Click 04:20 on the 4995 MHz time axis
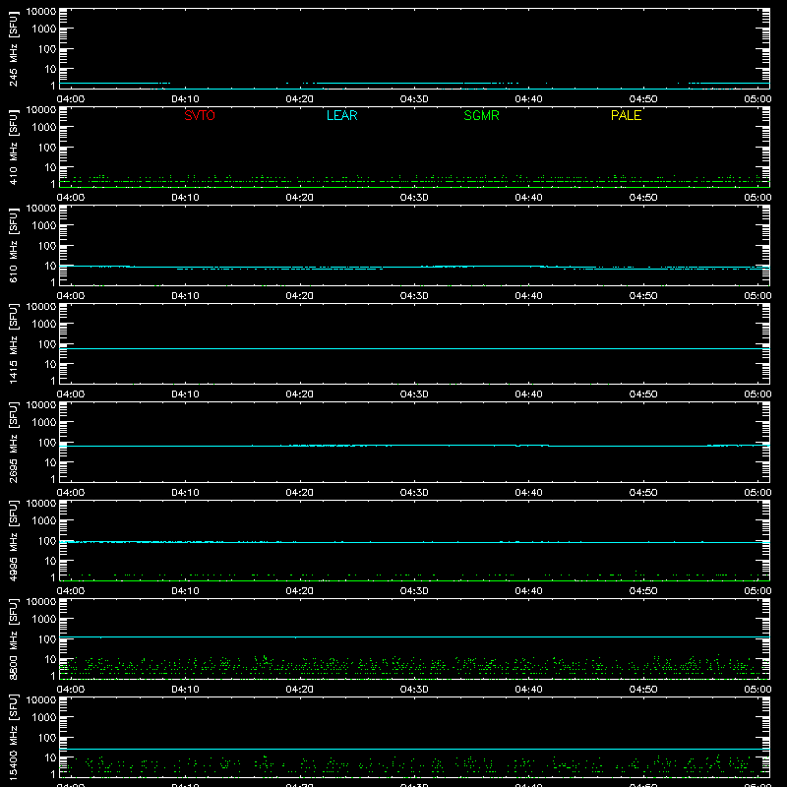Viewport: 787px width, 787px height. click(300, 591)
